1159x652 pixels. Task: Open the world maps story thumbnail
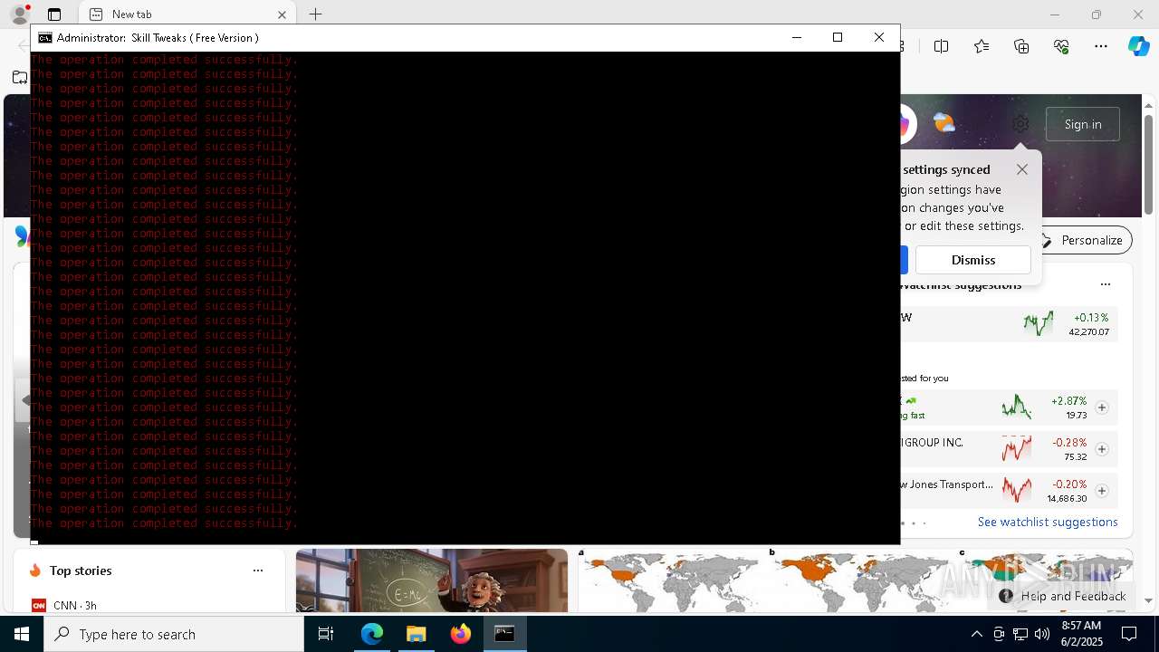tap(854, 580)
